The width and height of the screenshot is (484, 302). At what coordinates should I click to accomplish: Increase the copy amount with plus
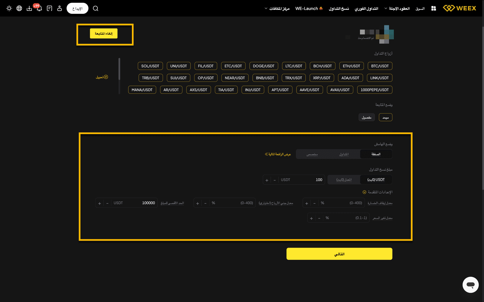267,180
